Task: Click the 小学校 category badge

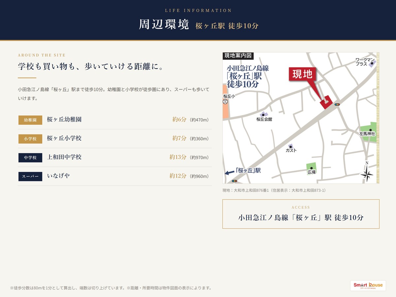Action: tap(30, 139)
